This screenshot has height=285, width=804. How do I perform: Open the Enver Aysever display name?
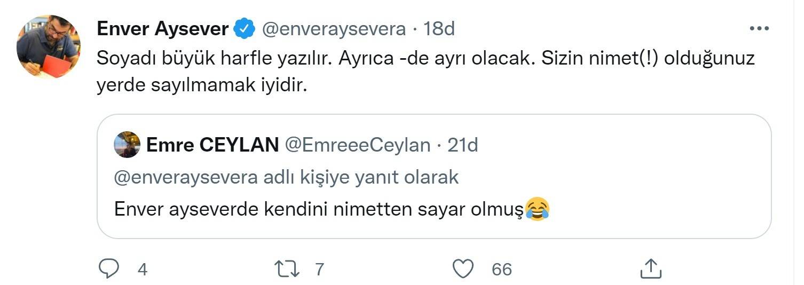coord(162,29)
